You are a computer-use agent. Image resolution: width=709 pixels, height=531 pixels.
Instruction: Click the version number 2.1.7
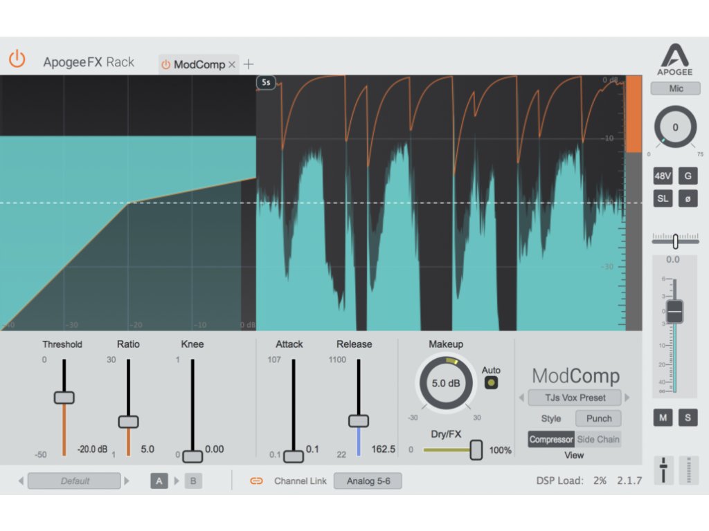(x=629, y=481)
